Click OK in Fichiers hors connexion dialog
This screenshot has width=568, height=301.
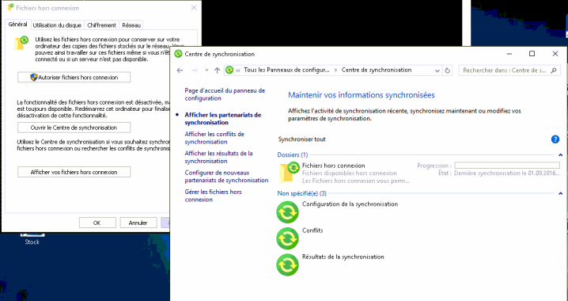coord(97,223)
